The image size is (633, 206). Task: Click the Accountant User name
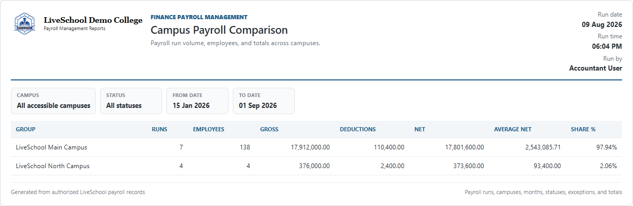(596, 68)
